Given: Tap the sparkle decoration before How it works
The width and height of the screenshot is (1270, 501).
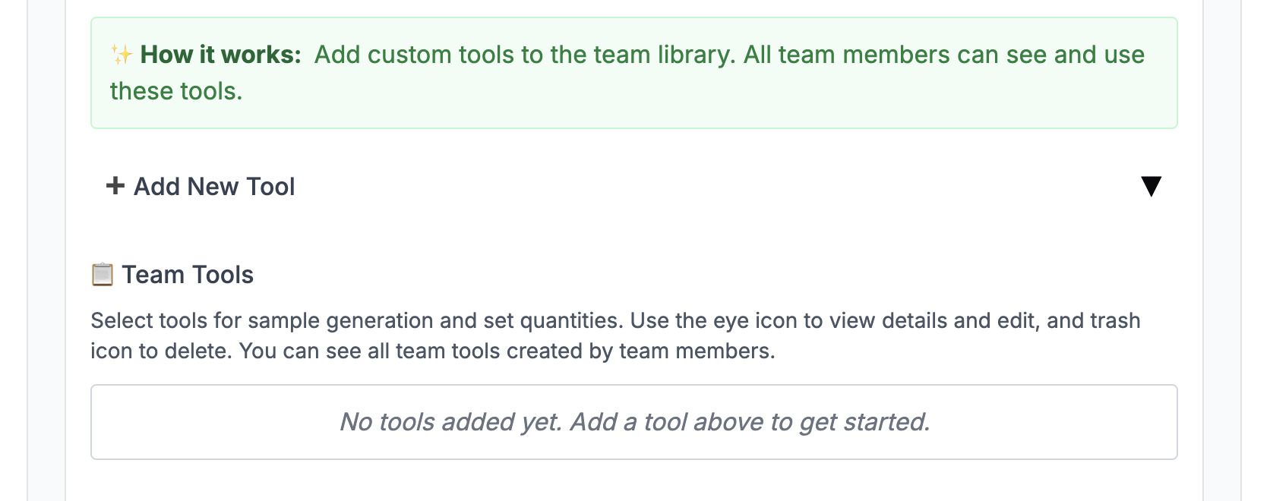Looking at the screenshot, I should [x=122, y=53].
